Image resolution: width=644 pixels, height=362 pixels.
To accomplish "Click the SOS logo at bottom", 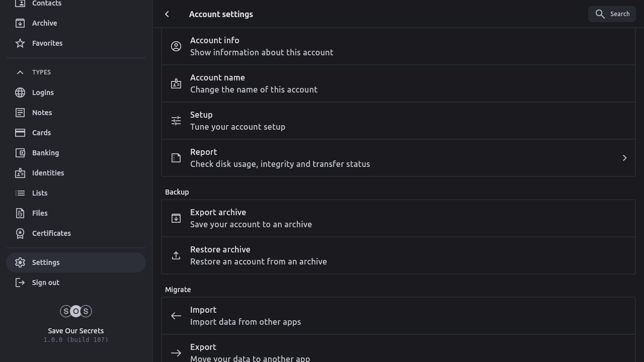I will coord(76,311).
